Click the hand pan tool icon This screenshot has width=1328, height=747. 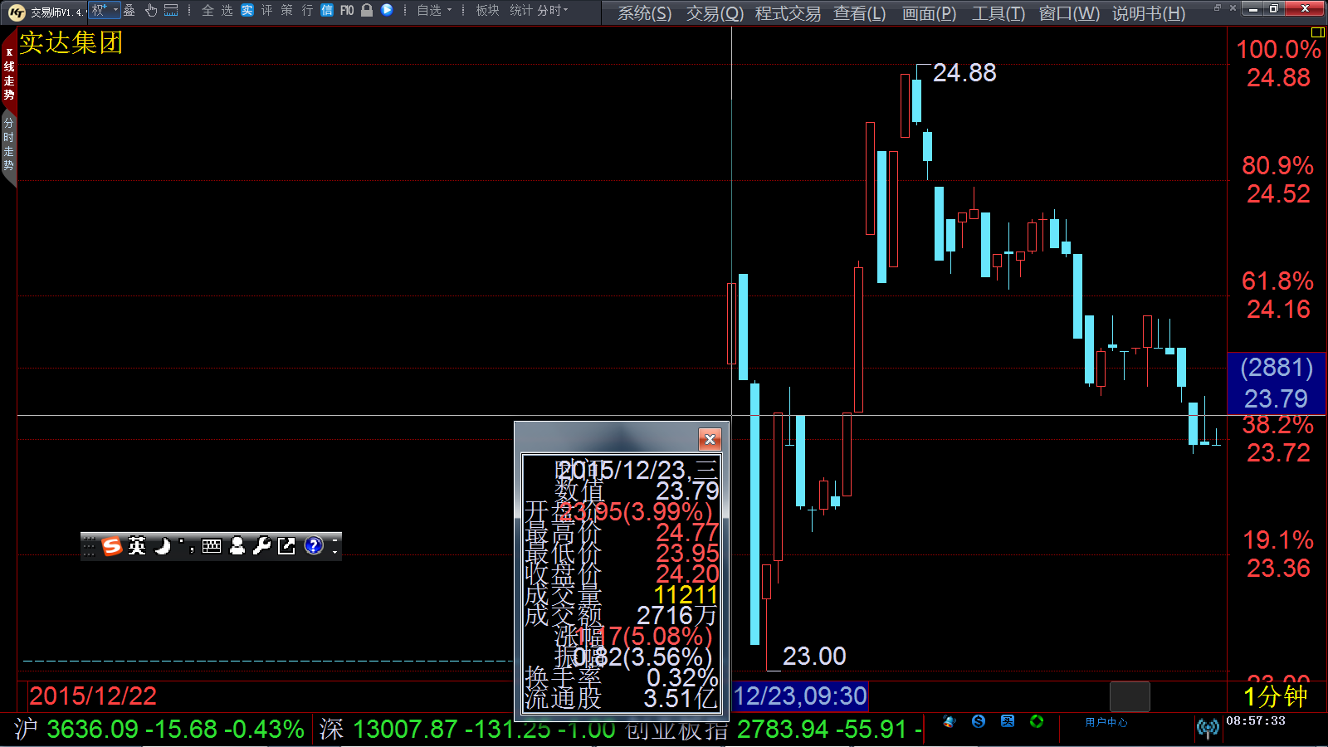(151, 11)
